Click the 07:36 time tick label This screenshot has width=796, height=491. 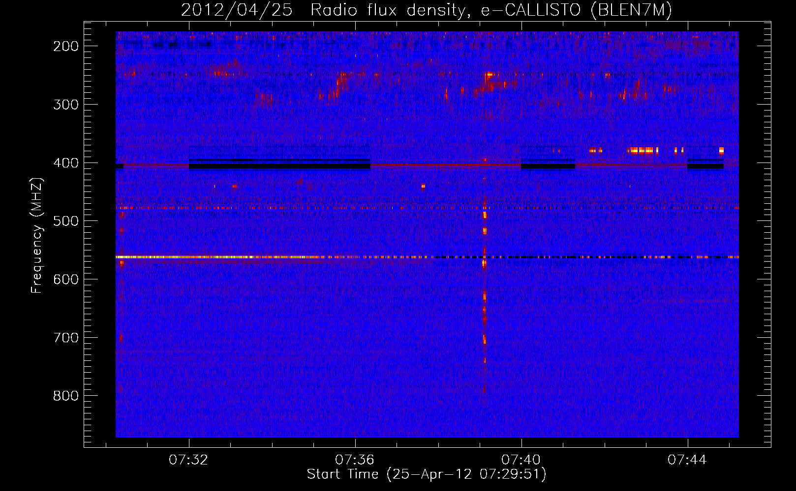(x=355, y=460)
